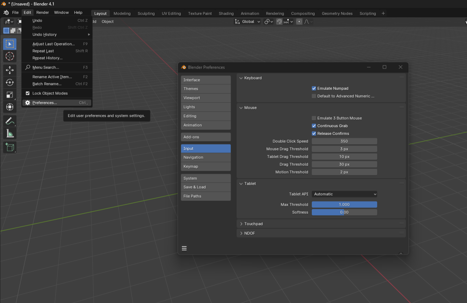This screenshot has height=303, width=467.
Task: Select the Cursor tool
Action: point(10,56)
